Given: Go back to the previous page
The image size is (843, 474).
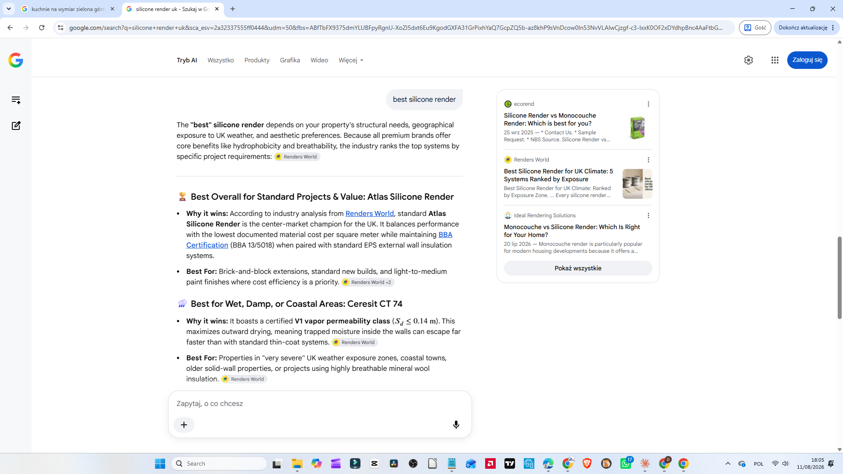Looking at the screenshot, I should (10, 28).
